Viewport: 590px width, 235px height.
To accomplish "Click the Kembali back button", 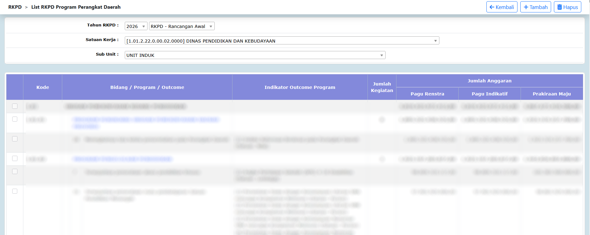I will (502, 7).
